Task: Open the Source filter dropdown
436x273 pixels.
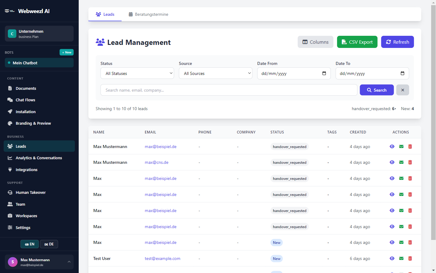Action: 215,73
